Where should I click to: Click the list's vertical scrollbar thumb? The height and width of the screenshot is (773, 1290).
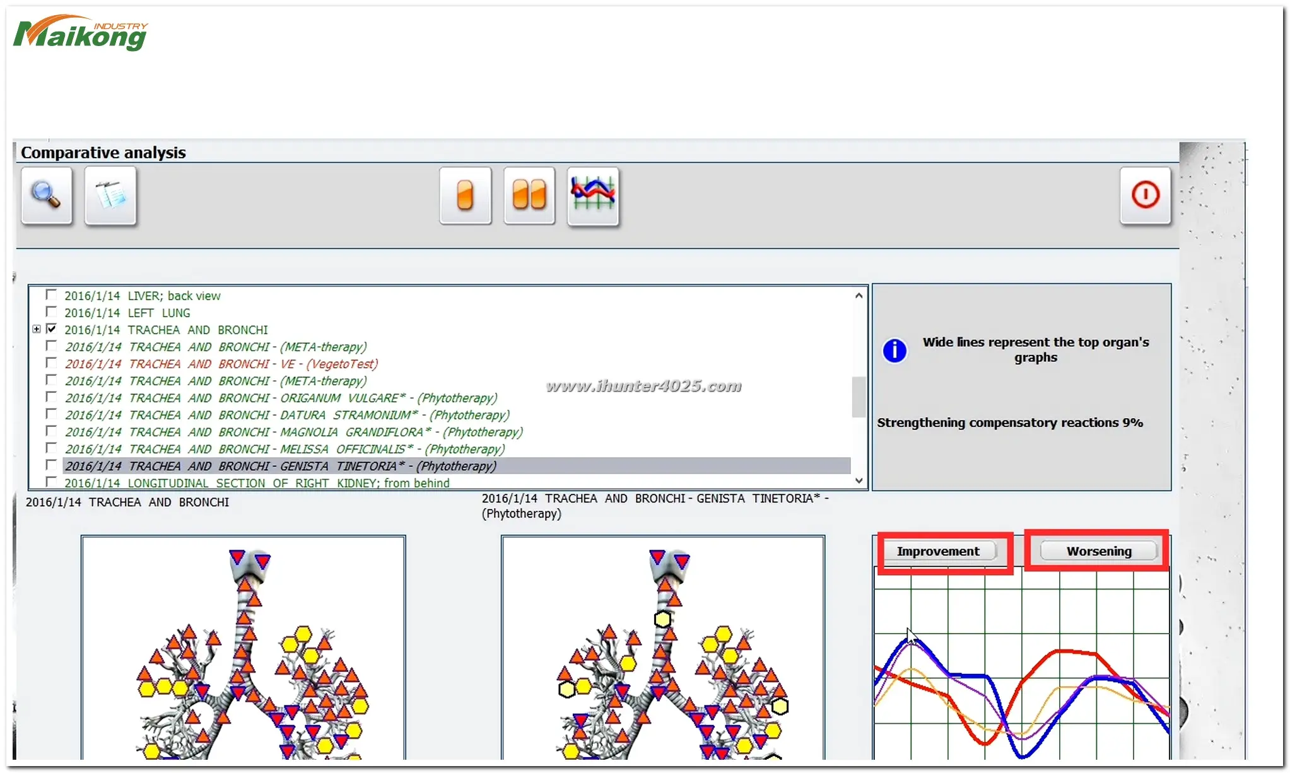pos(859,397)
